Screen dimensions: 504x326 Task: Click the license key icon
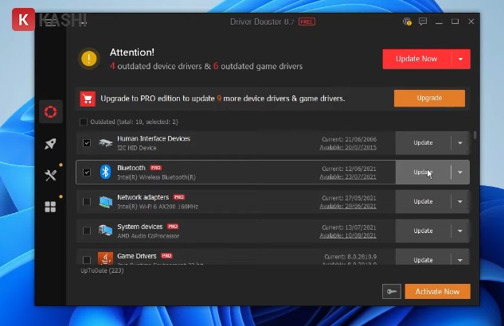pos(391,292)
